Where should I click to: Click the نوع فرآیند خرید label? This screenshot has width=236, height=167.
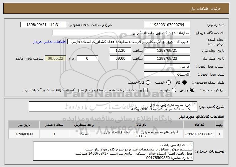pyautogui.click(x=212, y=90)
